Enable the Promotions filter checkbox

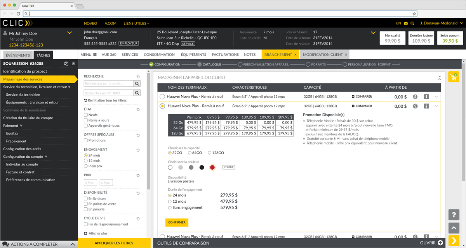click(86, 141)
